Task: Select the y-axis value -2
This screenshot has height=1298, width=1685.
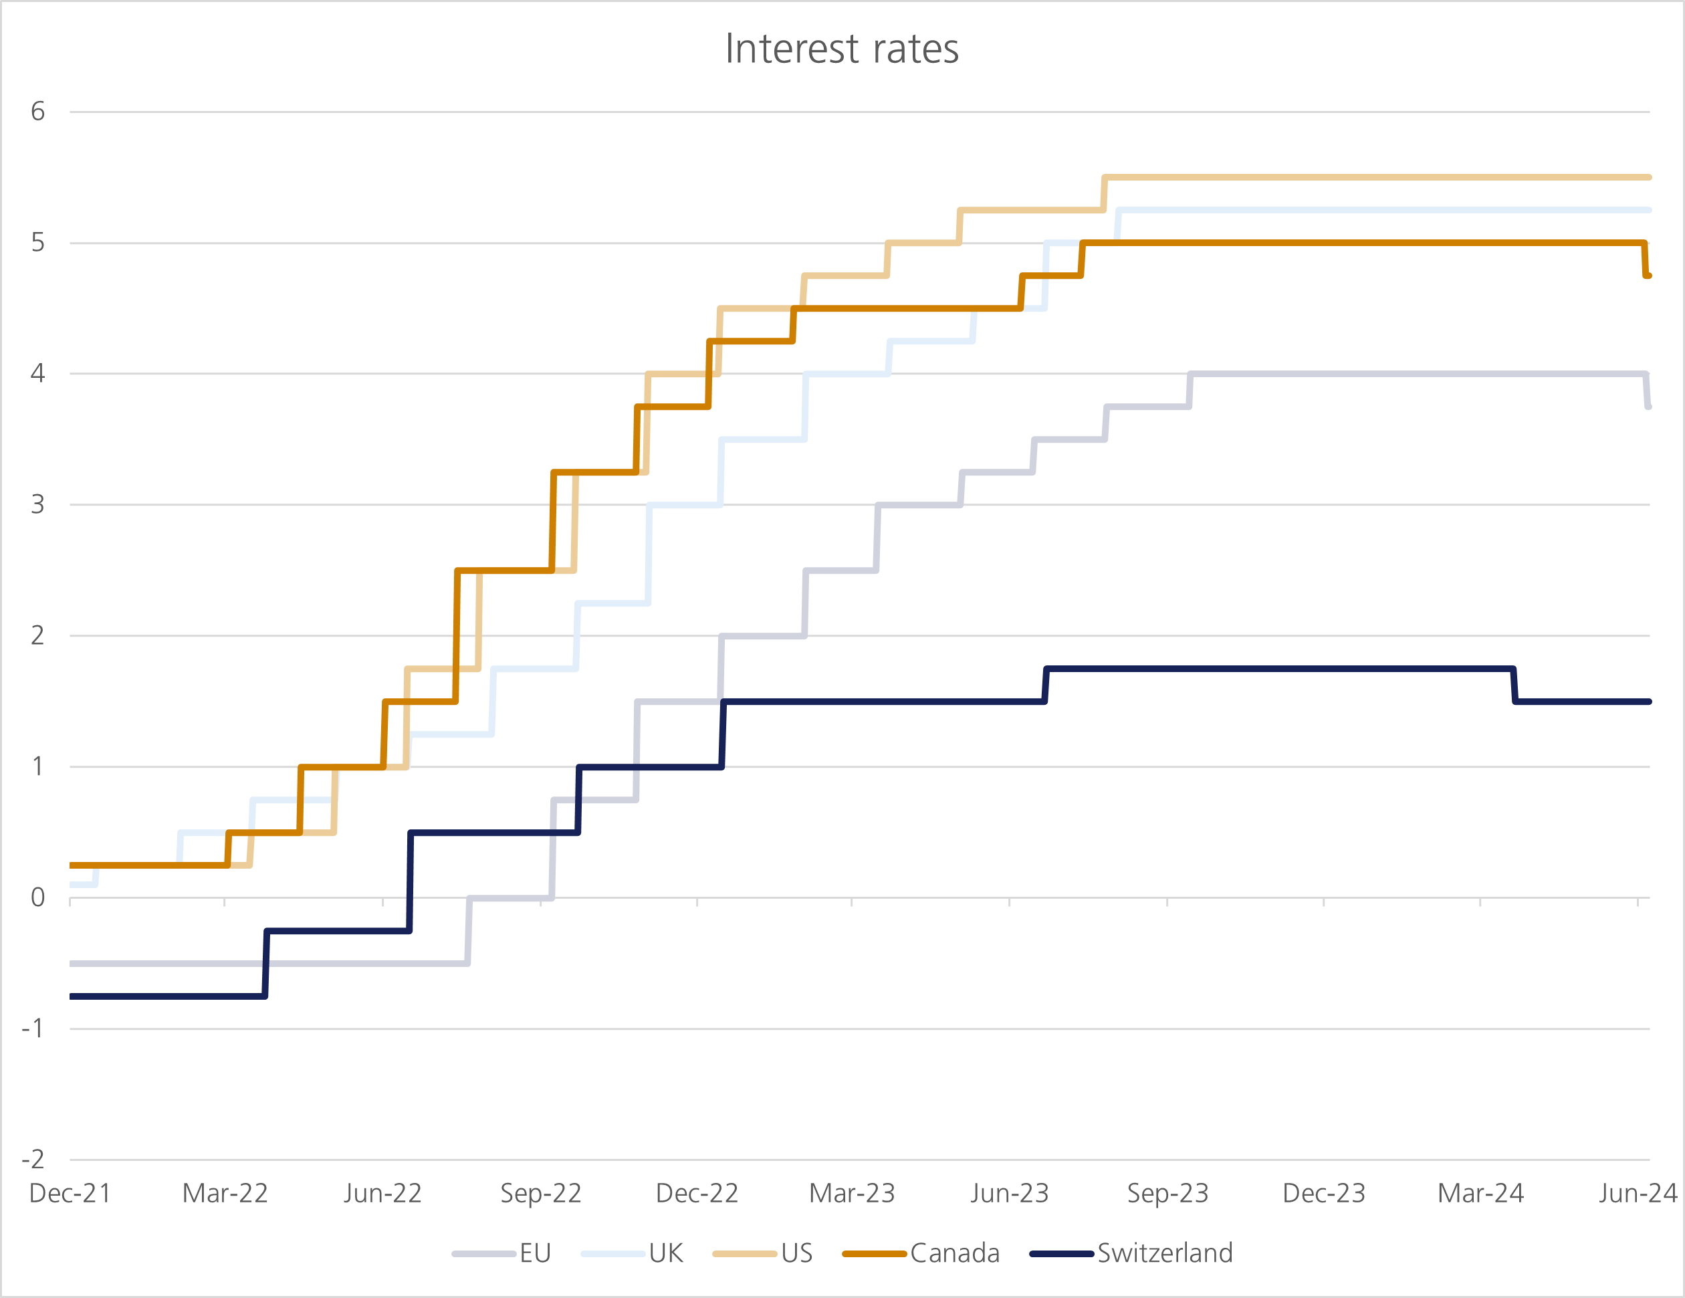Action: tap(33, 1159)
